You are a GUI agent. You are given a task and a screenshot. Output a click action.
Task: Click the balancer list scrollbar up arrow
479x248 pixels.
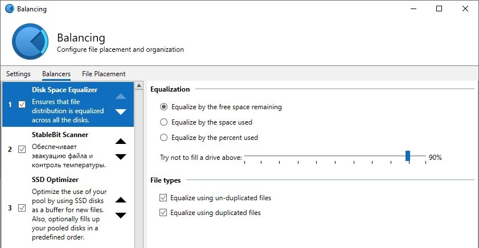(x=139, y=86)
